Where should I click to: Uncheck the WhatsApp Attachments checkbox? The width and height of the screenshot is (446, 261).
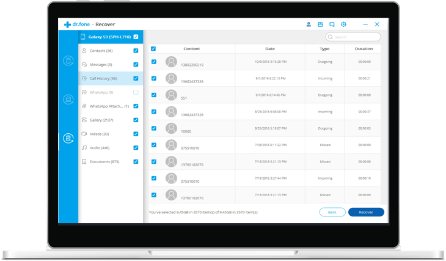pyautogui.click(x=136, y=106)
